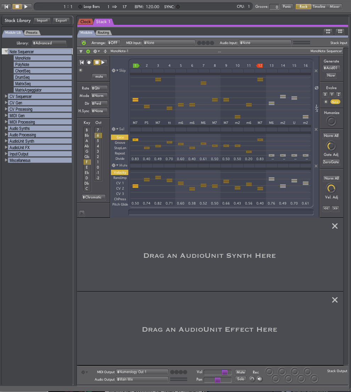Select key Bb in the Key column
The image size is (351, 392).
click(87, 136)
